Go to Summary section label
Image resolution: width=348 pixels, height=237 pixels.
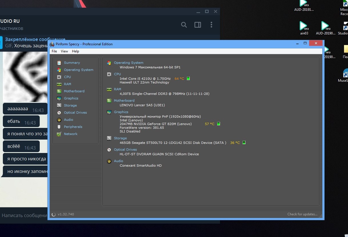(72, 63)
